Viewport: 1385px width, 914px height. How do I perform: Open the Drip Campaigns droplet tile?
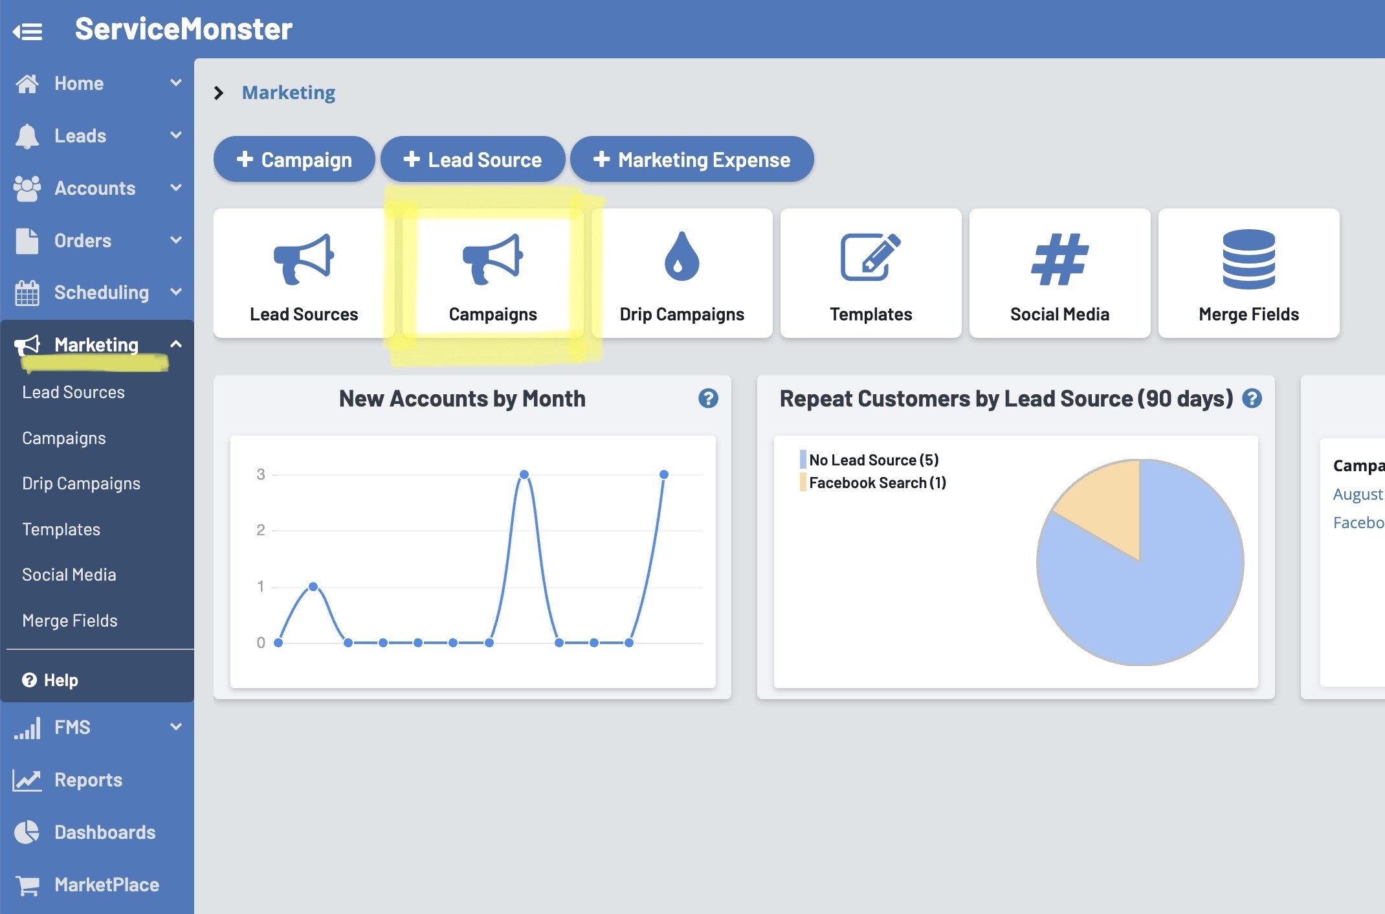click(x=681, y=273)
